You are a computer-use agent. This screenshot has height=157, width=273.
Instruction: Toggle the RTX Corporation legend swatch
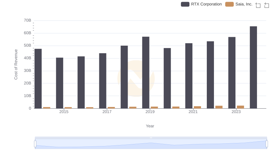(185, 4)
